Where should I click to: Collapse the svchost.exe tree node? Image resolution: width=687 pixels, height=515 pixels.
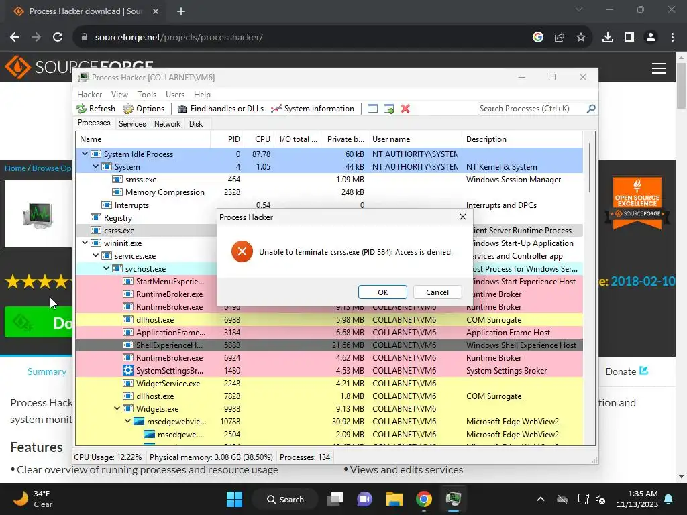click(107, 268)
